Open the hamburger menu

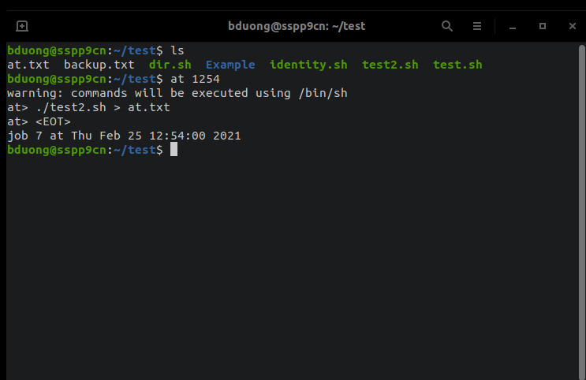tap(477, 26)
